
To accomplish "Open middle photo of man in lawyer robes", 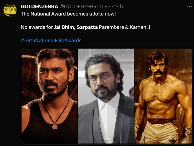I will click(106, 95).
